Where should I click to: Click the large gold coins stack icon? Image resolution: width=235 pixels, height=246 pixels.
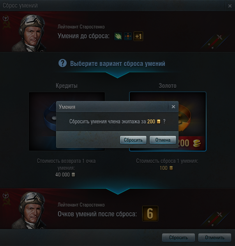pos(197,143)
